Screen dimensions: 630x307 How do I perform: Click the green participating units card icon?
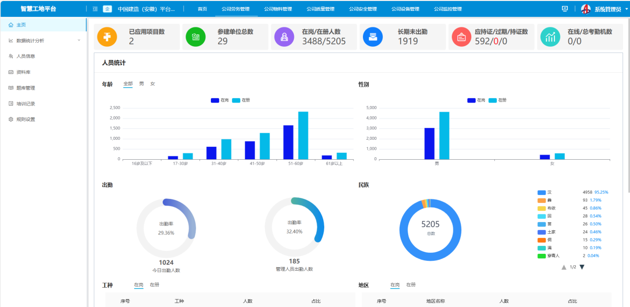[x=195, y=37]
